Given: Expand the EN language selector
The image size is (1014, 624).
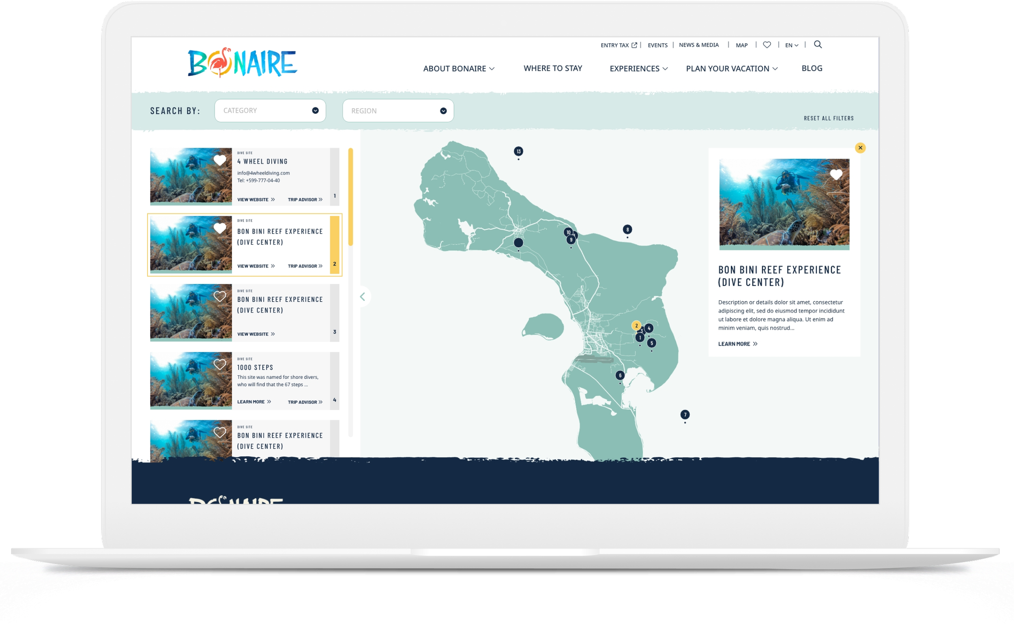Looking at the screenshot, I should (791, 45).
